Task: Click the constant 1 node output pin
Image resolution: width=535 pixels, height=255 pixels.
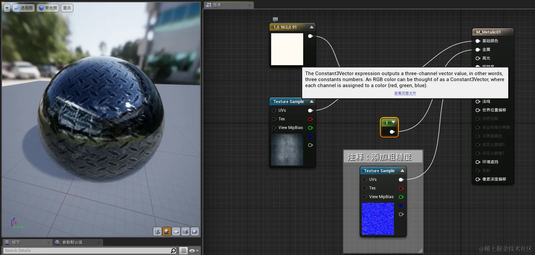Action: 392,132
